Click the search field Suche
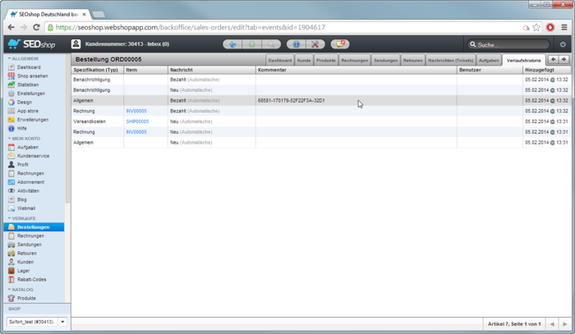This screenshot has width=575, height=334. [x=509, y=44]
